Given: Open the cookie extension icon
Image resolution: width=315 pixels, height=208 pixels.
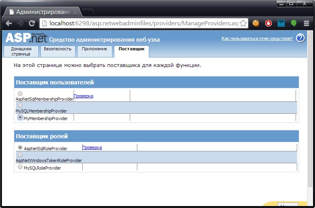Looking at the screenshot, I should click(x=256, y=23).
